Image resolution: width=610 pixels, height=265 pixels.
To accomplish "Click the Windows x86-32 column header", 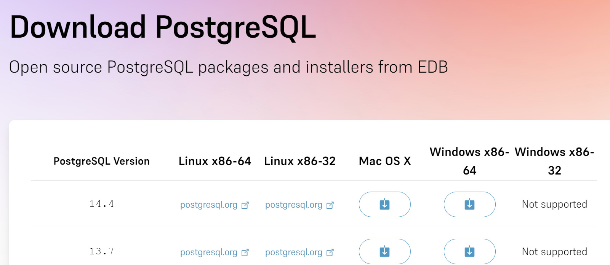I will [554, 161].
